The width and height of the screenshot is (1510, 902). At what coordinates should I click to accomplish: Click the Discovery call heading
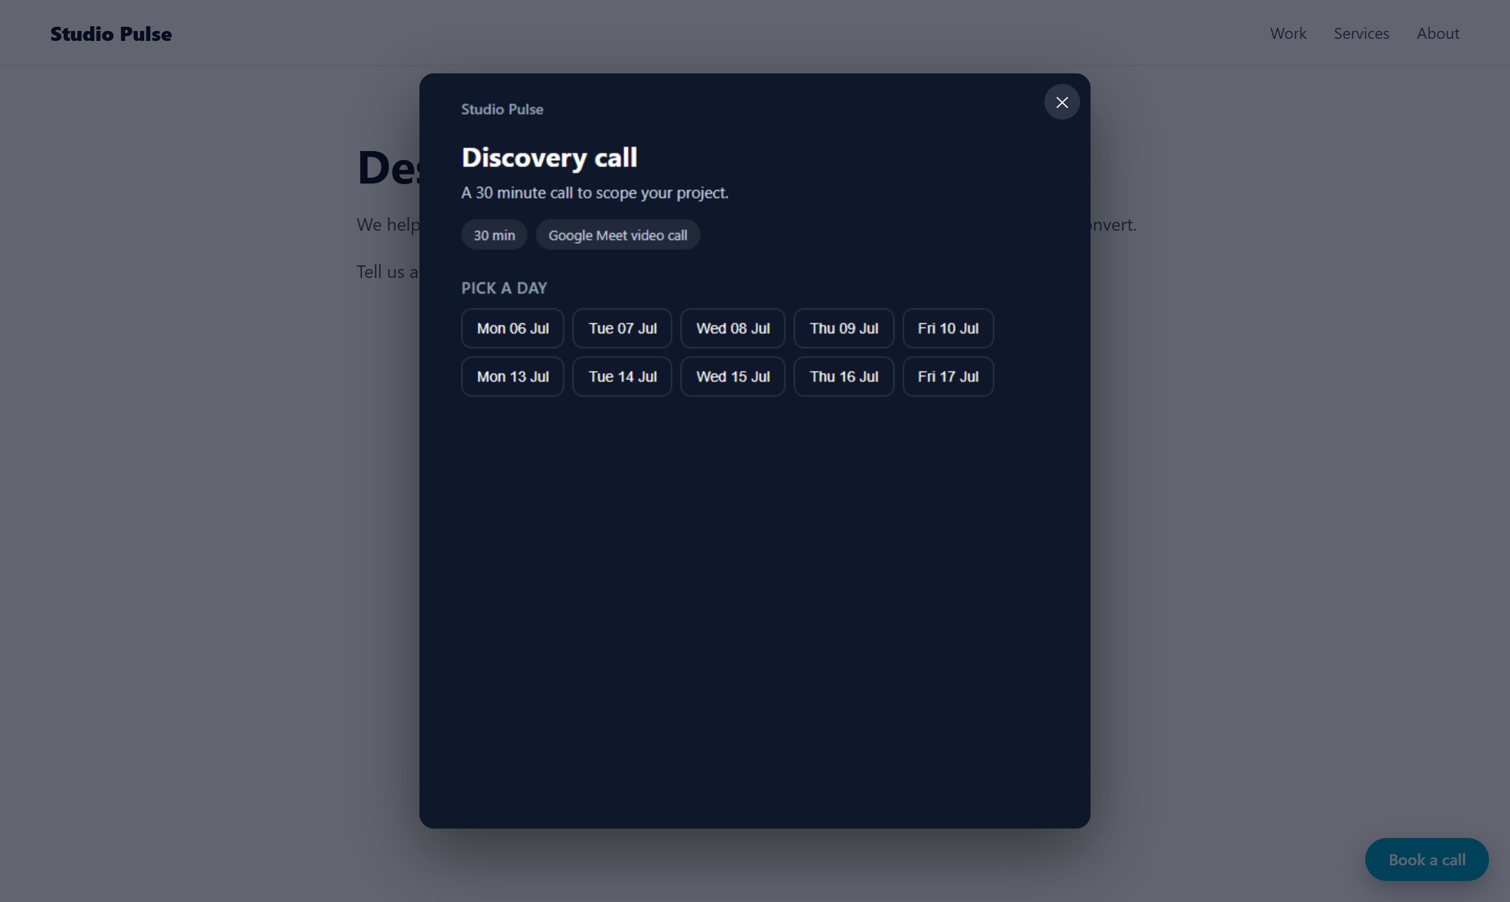click(549, 157)
